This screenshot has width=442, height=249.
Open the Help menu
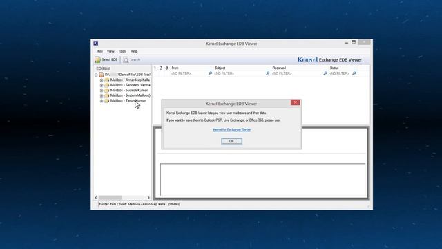point(134,51)
